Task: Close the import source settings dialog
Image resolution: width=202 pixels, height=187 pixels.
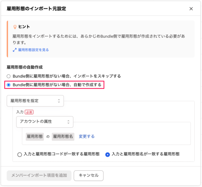Action: click(191, 9)
